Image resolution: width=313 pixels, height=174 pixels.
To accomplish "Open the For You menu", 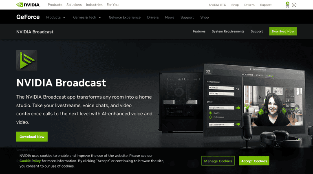I will 112,4.
